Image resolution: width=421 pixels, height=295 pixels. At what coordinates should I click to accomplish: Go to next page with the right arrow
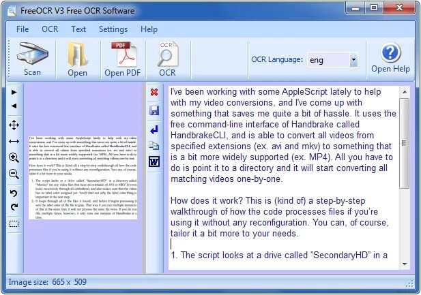(14, 93)
